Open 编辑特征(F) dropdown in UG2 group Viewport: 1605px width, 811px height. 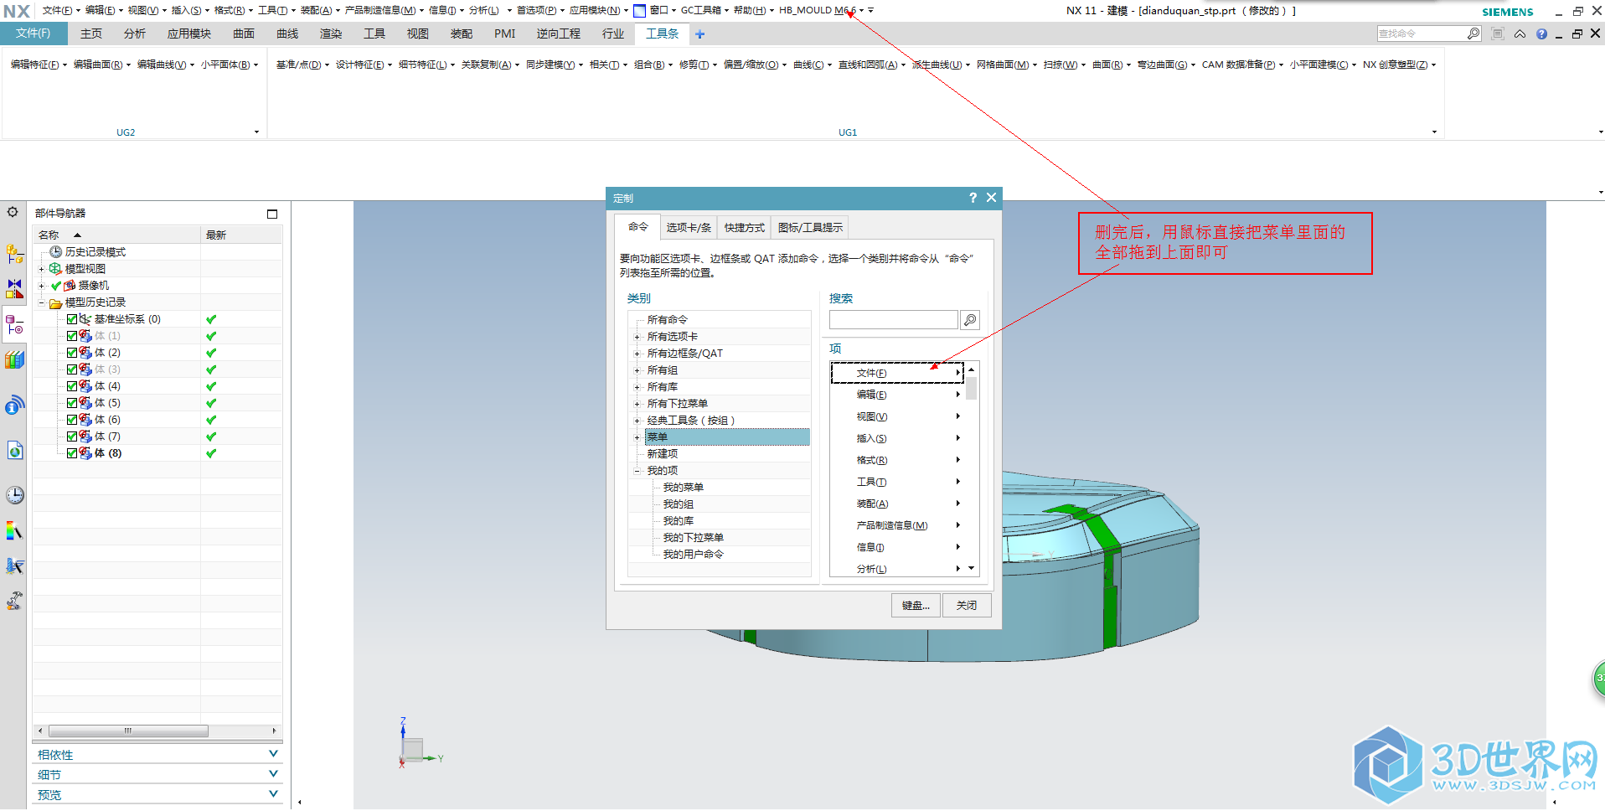(39, 65)
